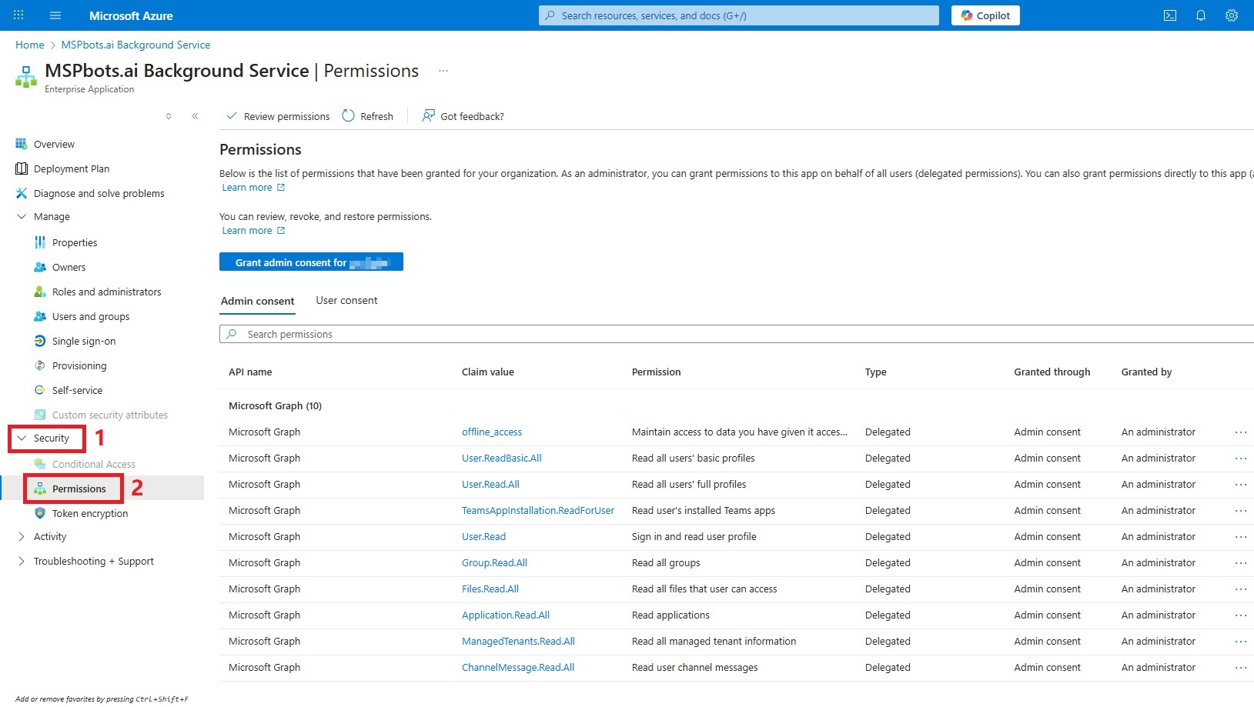Viewport: 1254px width, 707px height.
Task: Open the notifications bell
Action: [1200, 15]
